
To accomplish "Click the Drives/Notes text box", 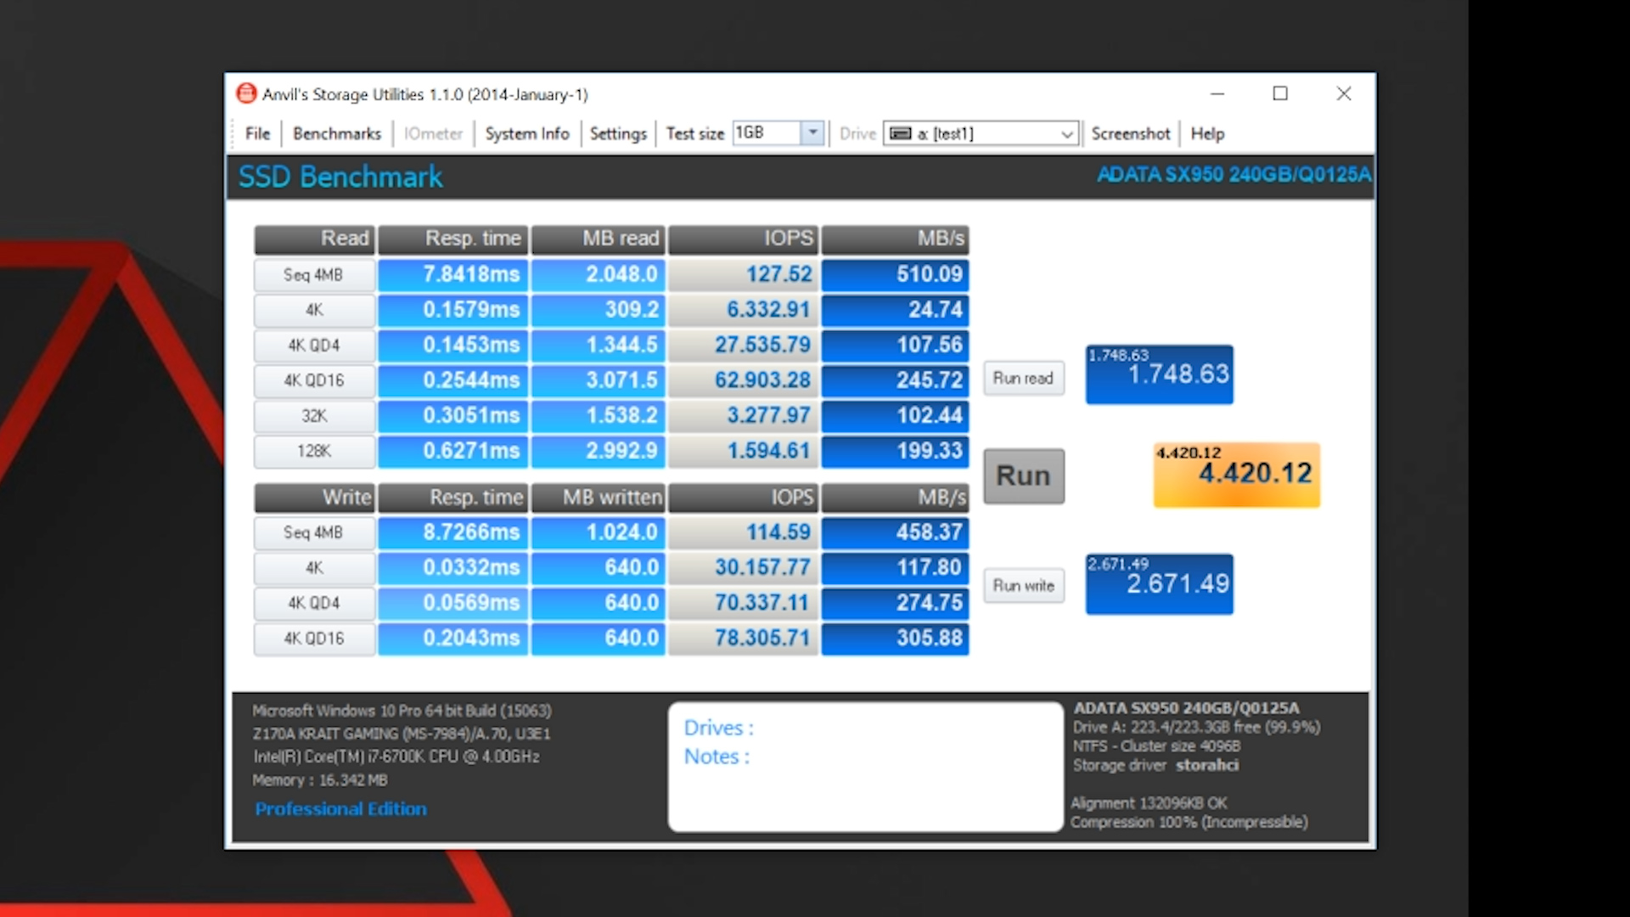I will (x=865, y=766).
